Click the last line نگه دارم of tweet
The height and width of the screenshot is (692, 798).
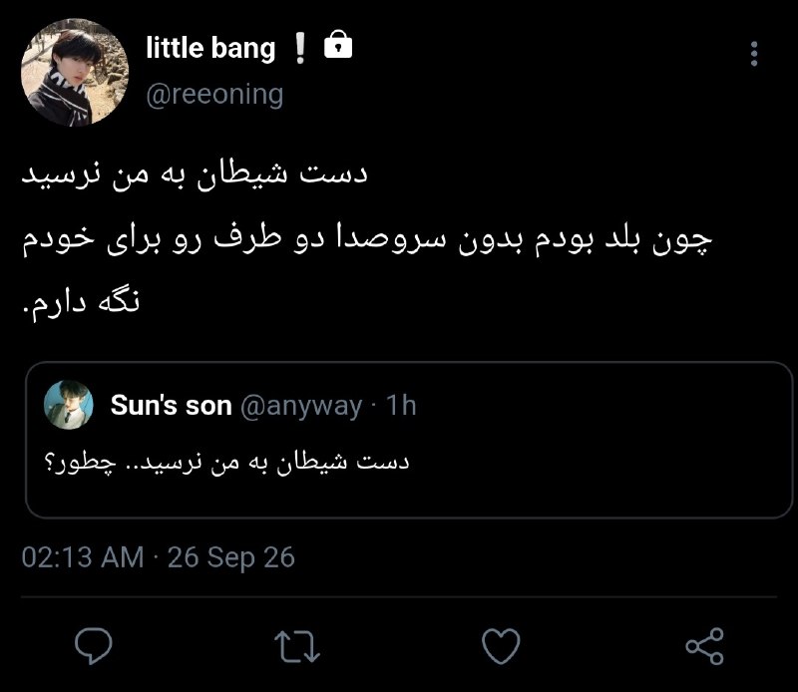coord(81,304)
